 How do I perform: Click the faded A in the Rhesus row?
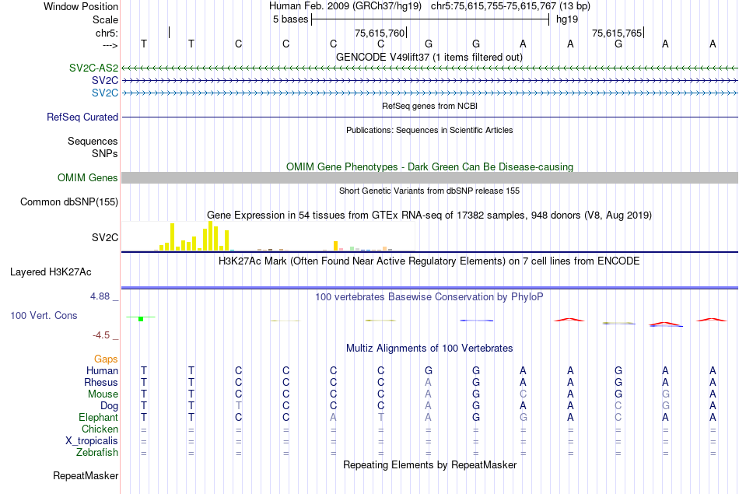tap(429, 382)
